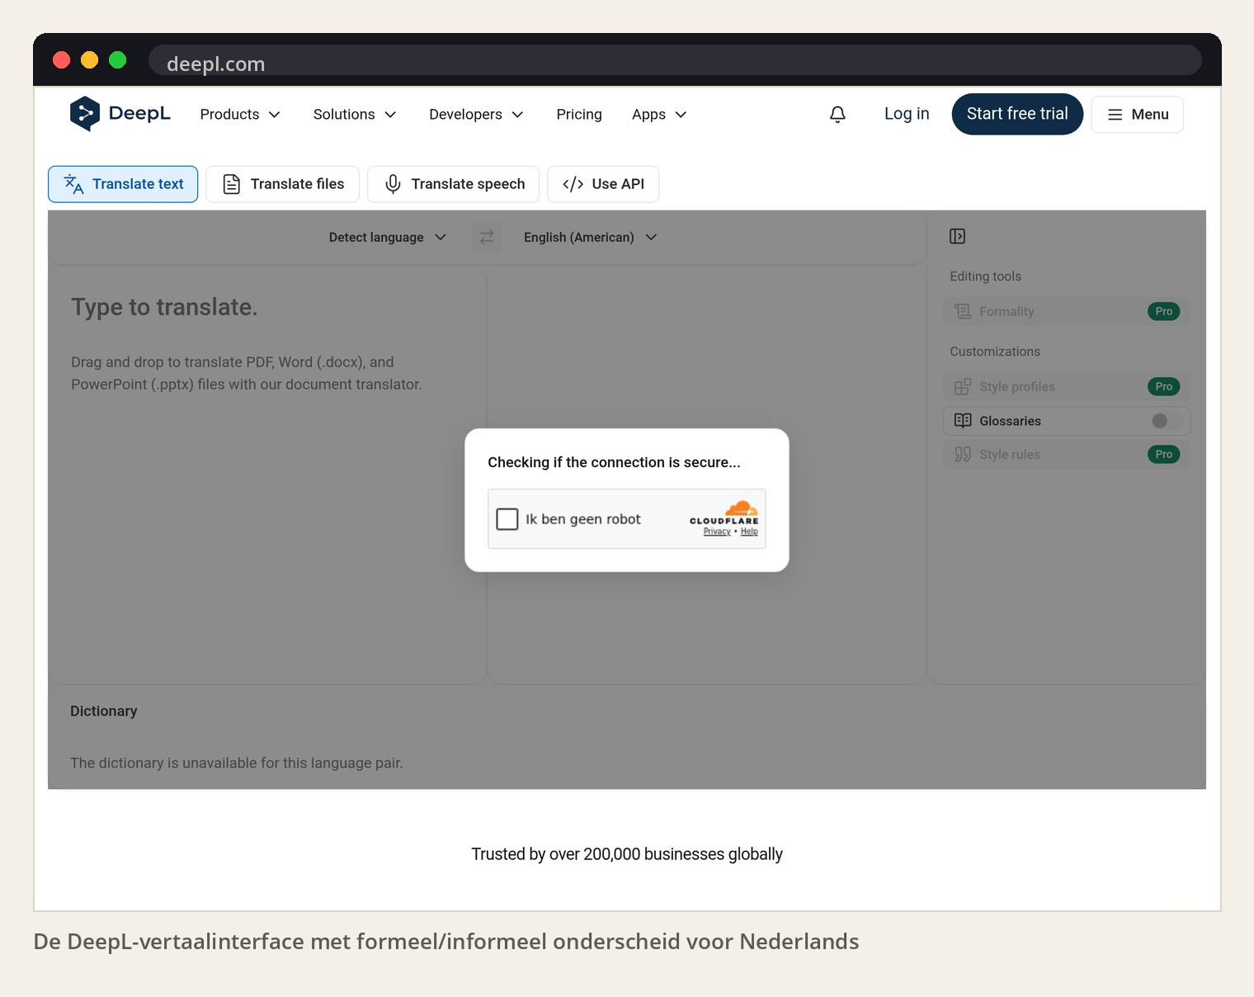Screen dimensions: 1254x997
Task: Click 'Checking if the connection is secure...' text
Action: point(614,462)
